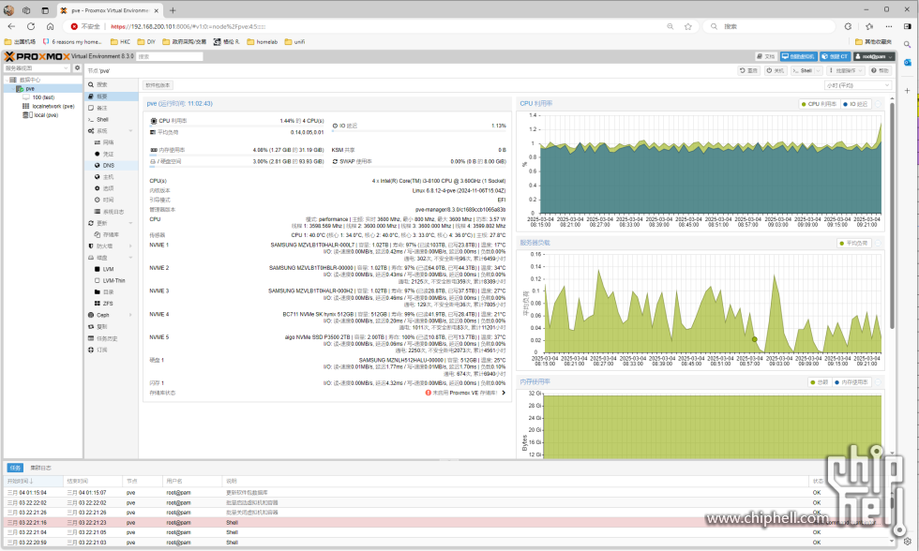The width and height of the screenshot is (919, 551).
Task: Sort by 开始时间 column header
Action: coord(34,481)
